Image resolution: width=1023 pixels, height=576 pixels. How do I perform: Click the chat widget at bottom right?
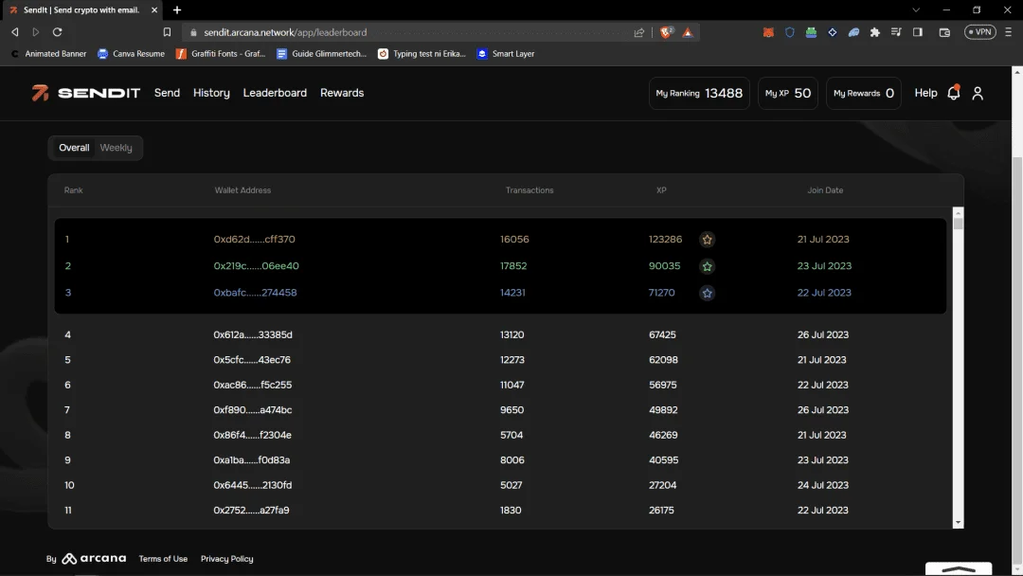click(959, 568)
